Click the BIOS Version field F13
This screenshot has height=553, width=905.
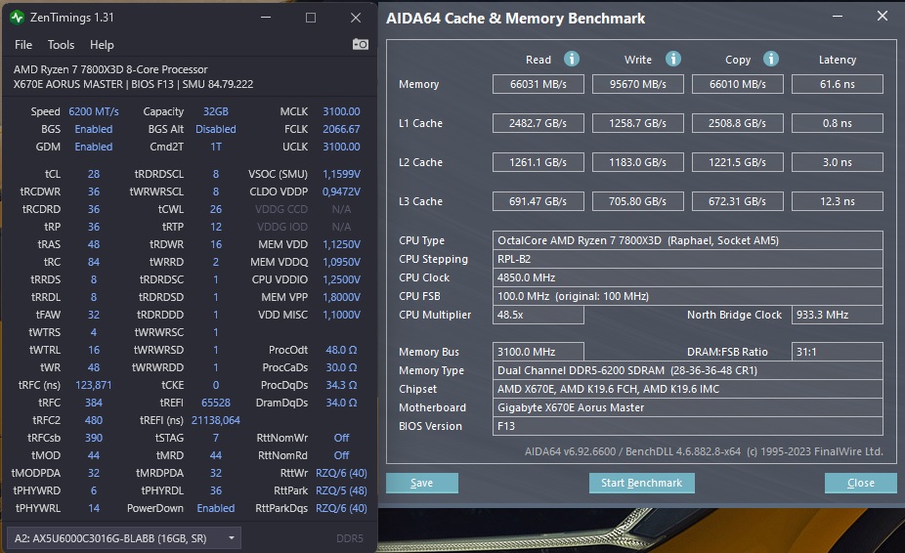tap(687, 425)
